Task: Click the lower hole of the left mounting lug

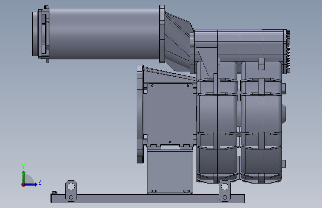Action: coord(71,197)
